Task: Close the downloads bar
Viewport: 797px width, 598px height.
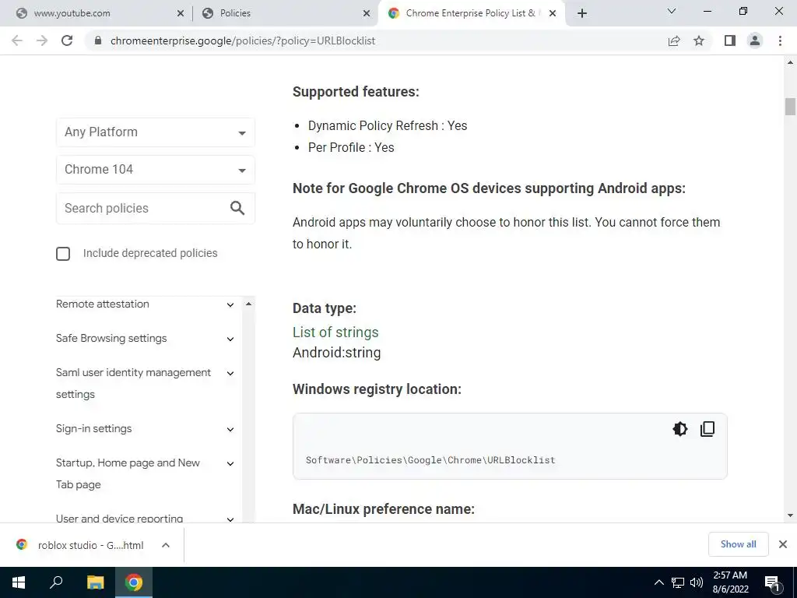Action: 783,544
